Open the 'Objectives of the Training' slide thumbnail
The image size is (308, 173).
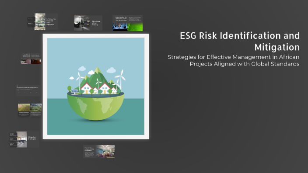click(x=88, y=23)
